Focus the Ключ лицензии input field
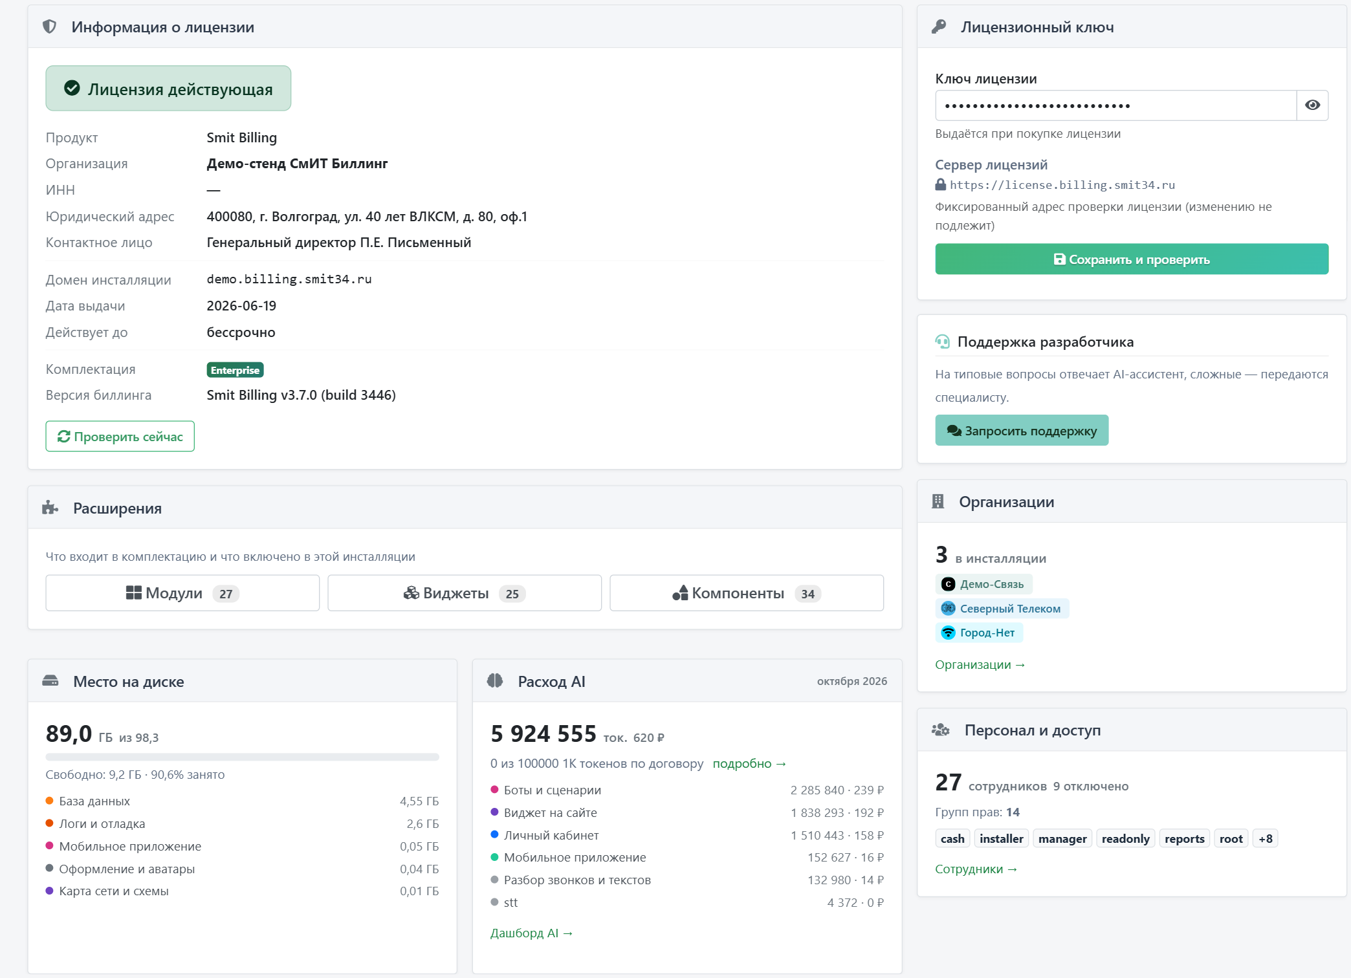Viewport: 1351px width, 978px height. tap(1115, 105)
